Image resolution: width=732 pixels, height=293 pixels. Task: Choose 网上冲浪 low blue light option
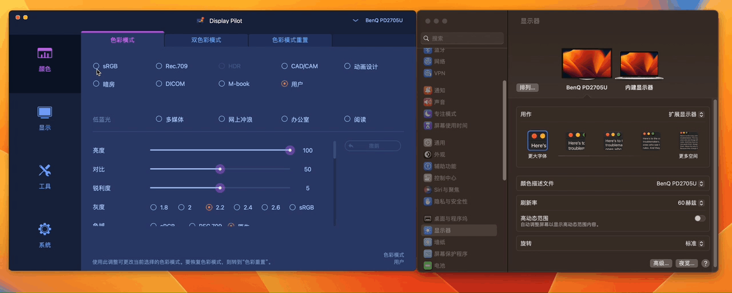(x=222, y=119)
